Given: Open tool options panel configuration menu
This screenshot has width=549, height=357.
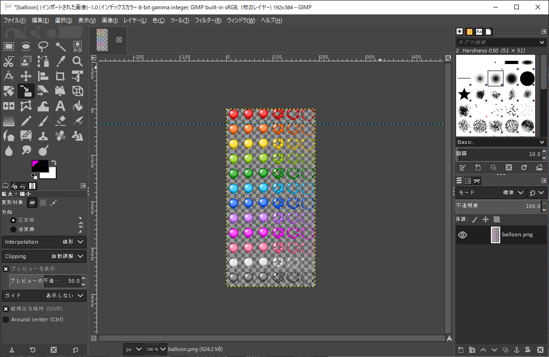Looking at the screenshot, I should pos(83,186).
